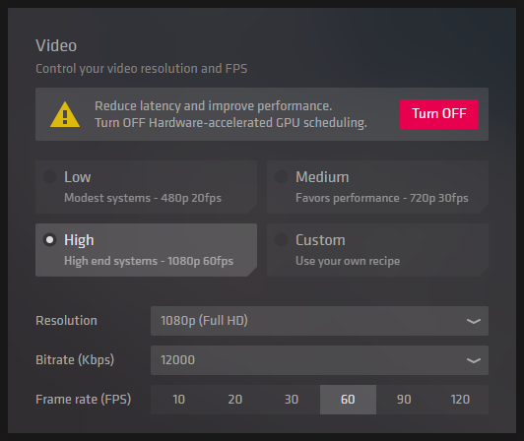Click the yellow warning triangle icon
Viewport: 524px width, 441px height.
(x=65, y=114)
